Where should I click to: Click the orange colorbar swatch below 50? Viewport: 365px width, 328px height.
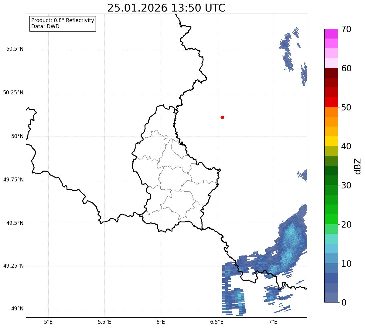pos(331,112)
